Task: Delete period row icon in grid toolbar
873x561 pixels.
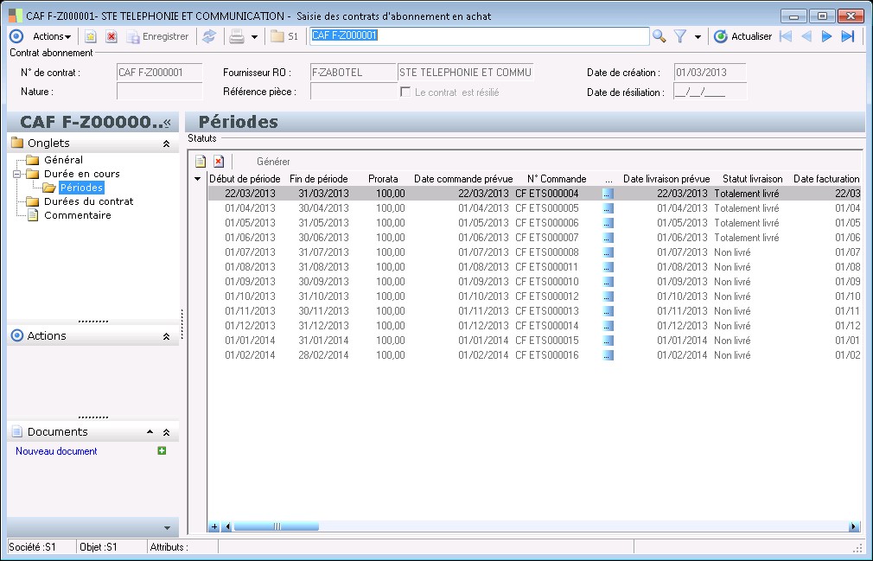Action: pos(219,161)
